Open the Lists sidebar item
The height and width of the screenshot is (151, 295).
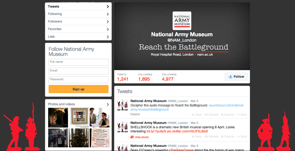click(x=78, y=36)
